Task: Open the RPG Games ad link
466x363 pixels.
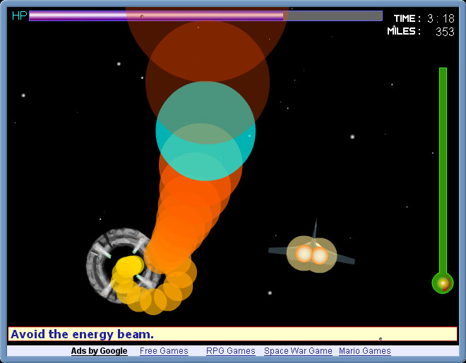Action: point(231,351)
